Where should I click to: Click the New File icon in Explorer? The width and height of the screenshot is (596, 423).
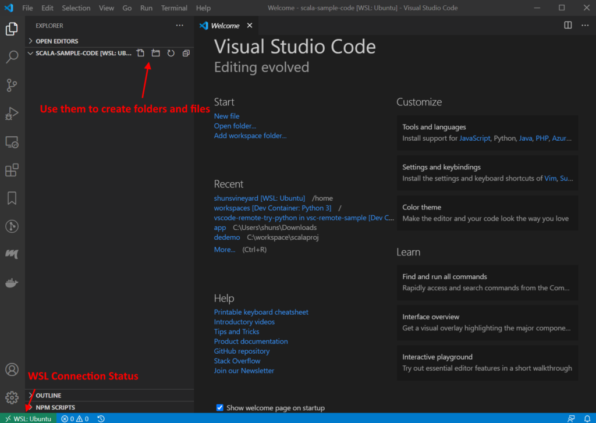click(x=140, y=53)
